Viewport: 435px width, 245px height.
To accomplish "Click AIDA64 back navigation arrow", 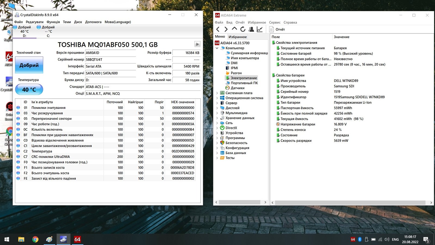I will click(218, 29).
